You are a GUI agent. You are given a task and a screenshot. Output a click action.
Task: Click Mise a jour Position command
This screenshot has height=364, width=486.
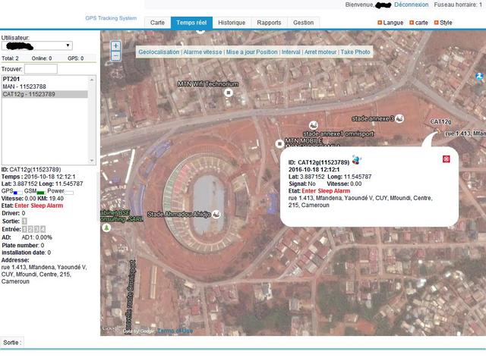tap(251, 52)
